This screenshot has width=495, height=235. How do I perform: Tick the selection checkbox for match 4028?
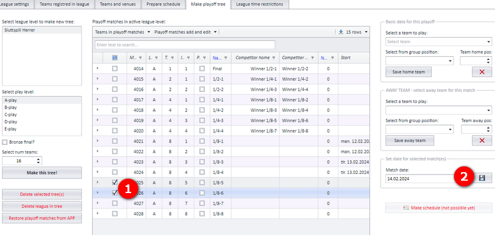coord(115,213)
